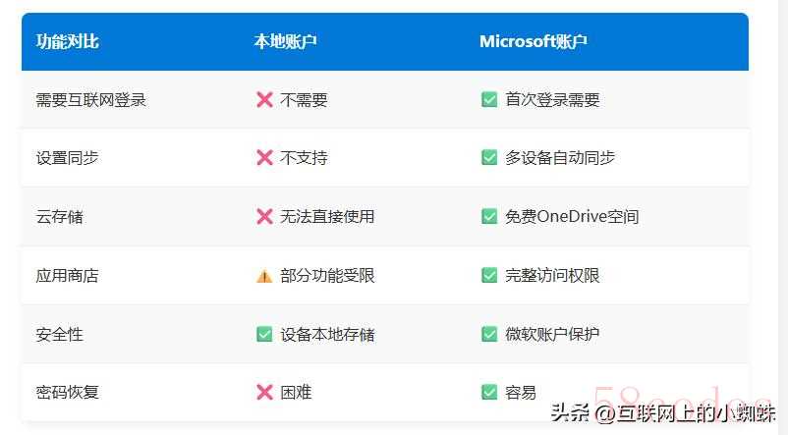Click green check beside 容易
This screenshot has height=435, width=788.
tap(489, 392)
